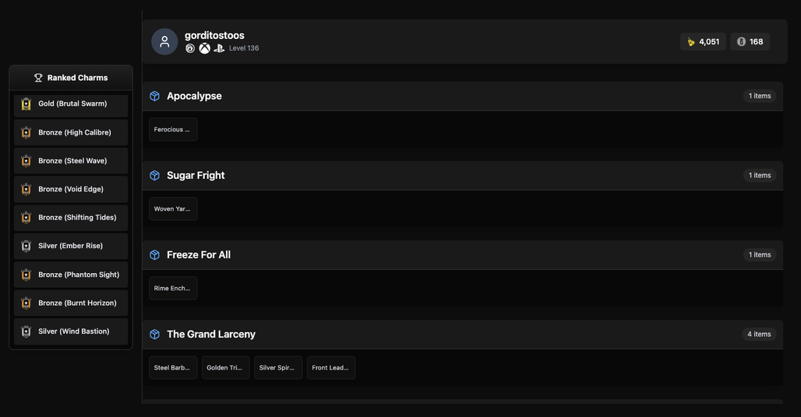Open the Rime Ench... item card
This screenshot has width=801, height=417.
pyautogui.click(x=173, y=288)
